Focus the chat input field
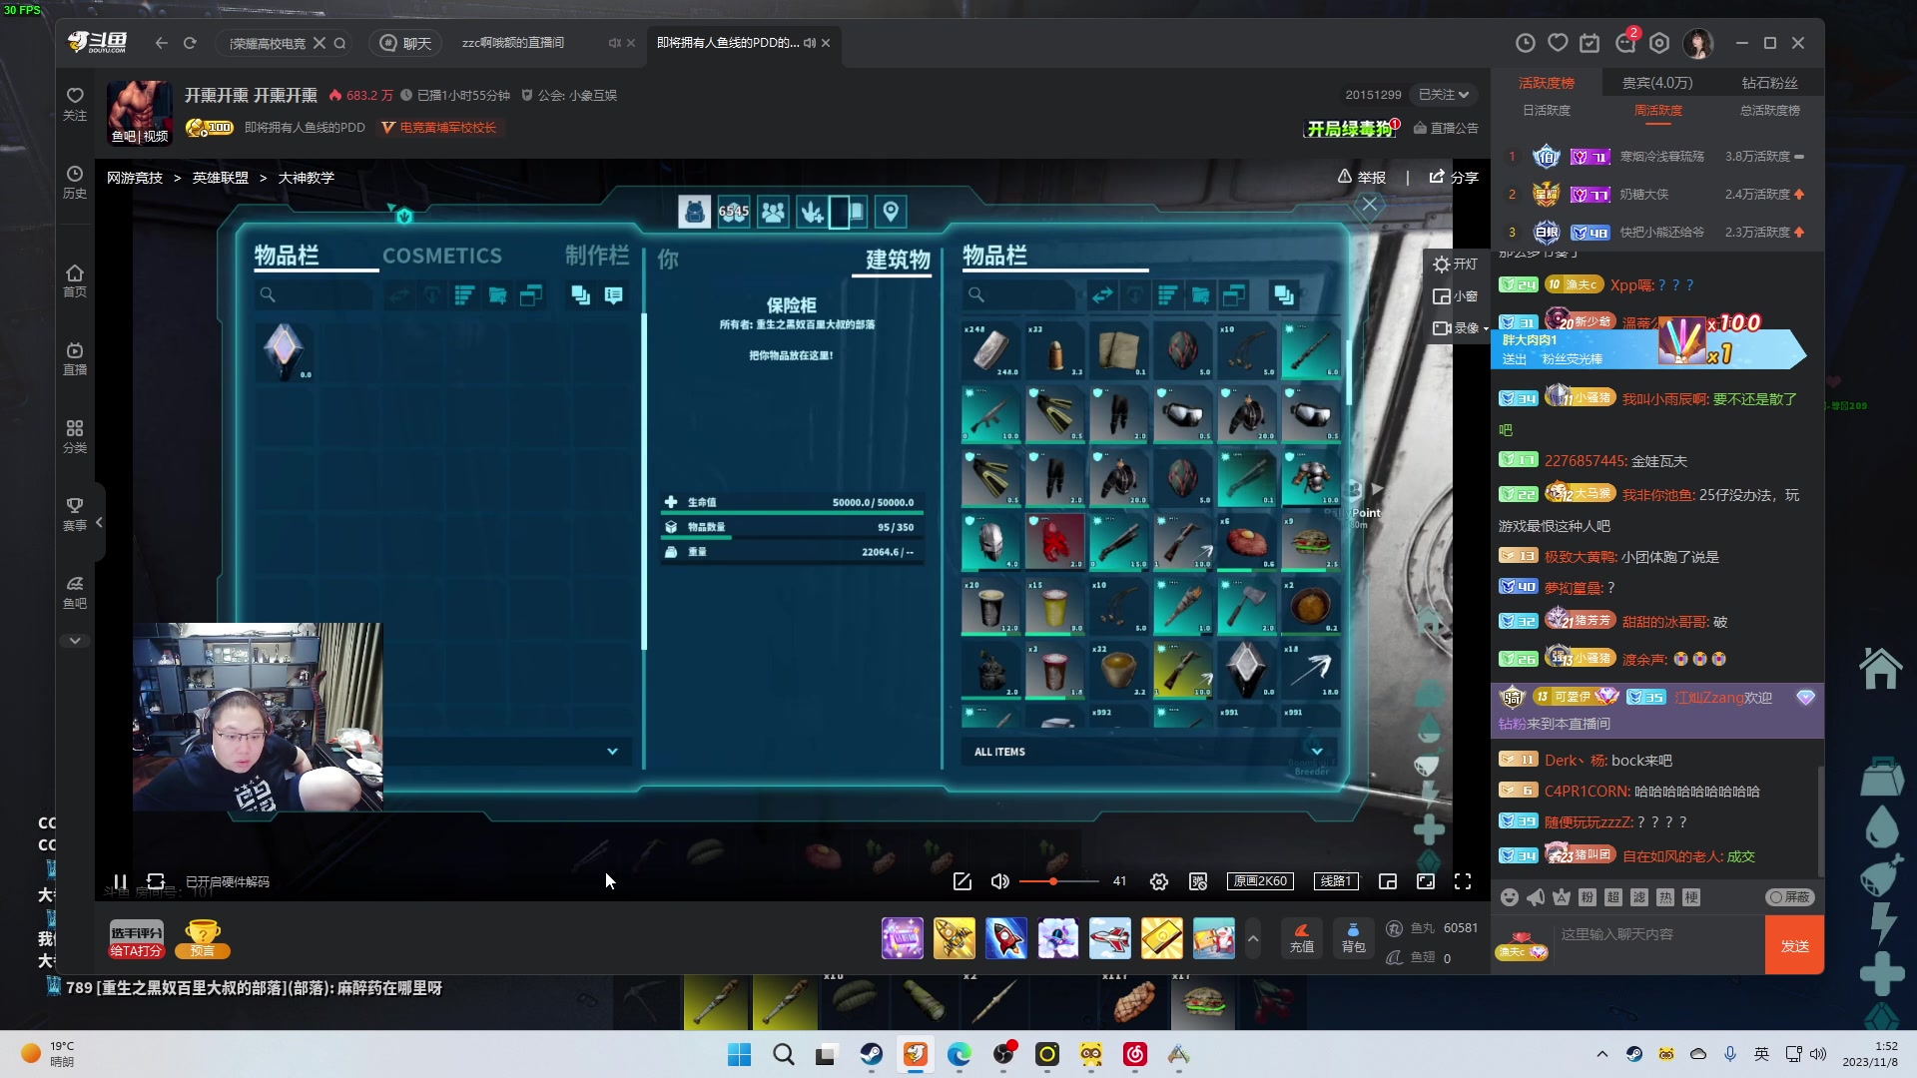 pos(1659,944)
